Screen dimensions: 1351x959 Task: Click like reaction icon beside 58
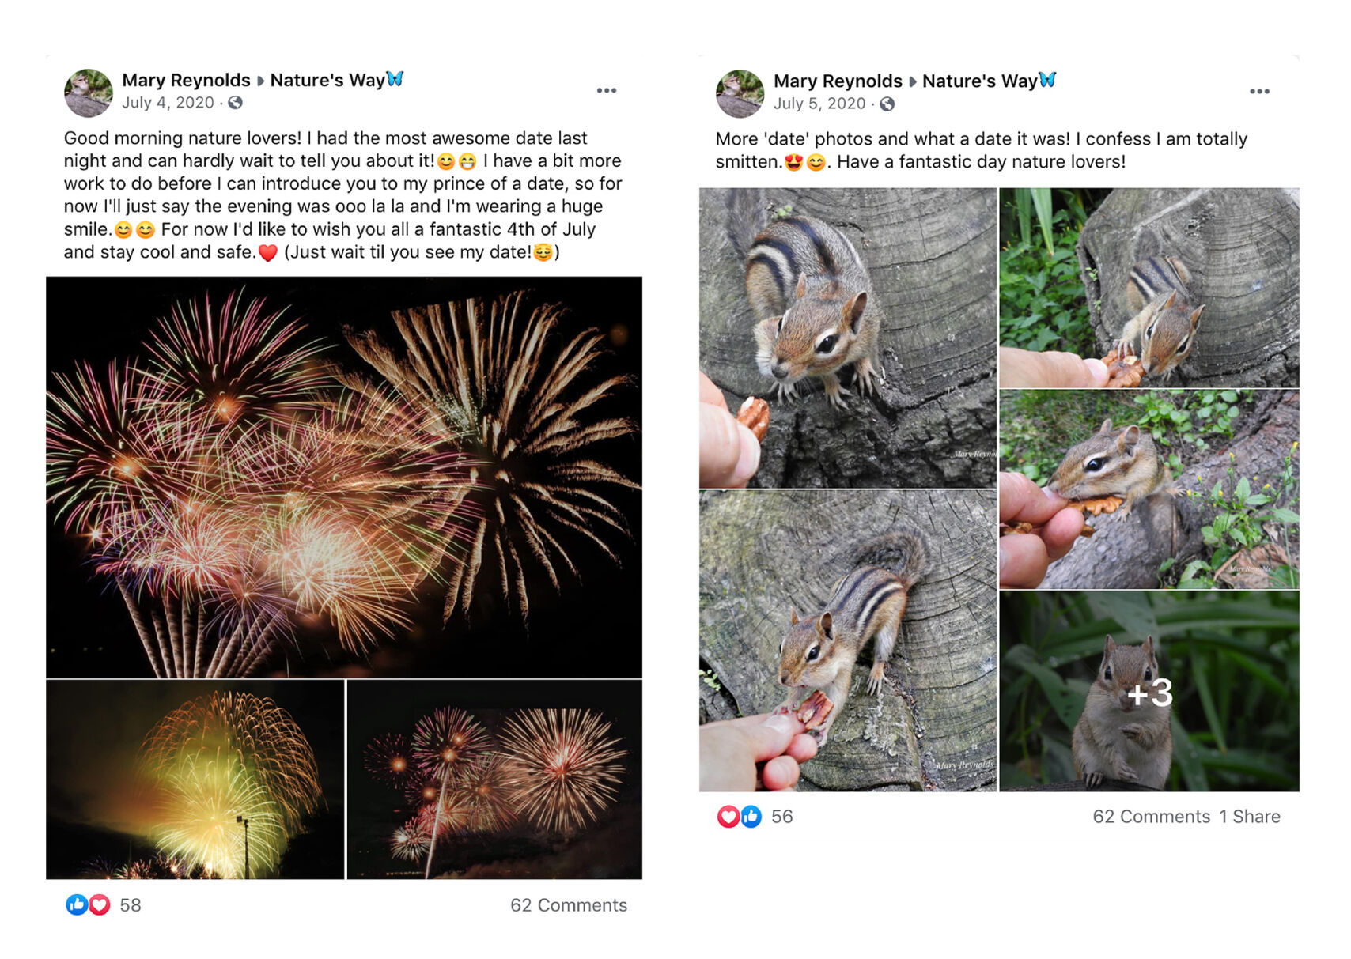click(77, 904)
